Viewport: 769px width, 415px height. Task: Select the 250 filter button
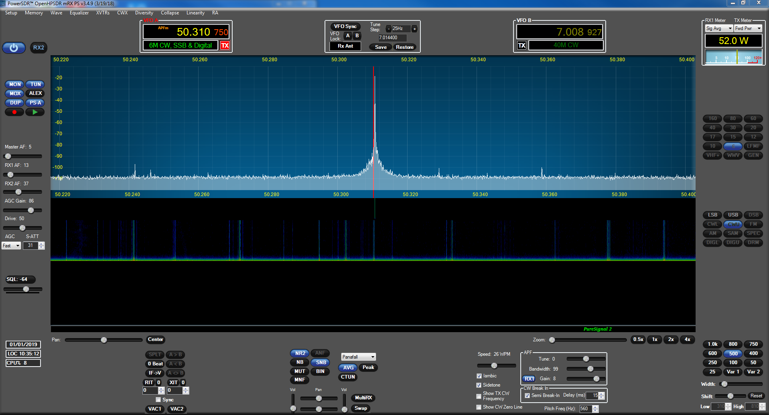coord(712,363)
